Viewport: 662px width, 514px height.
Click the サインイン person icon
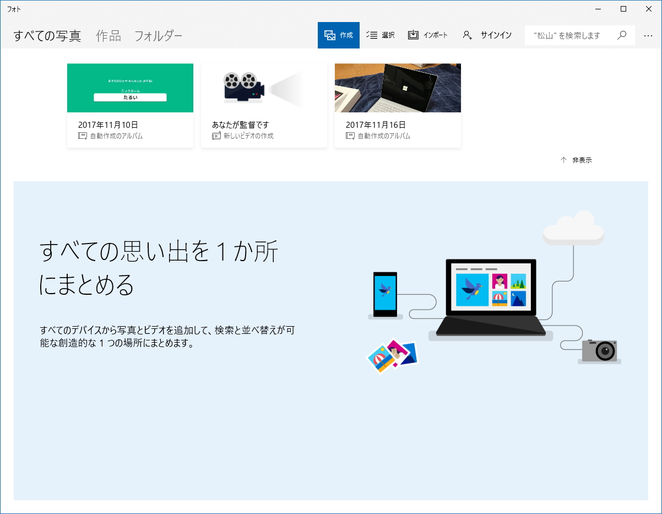tap(468, 35)
